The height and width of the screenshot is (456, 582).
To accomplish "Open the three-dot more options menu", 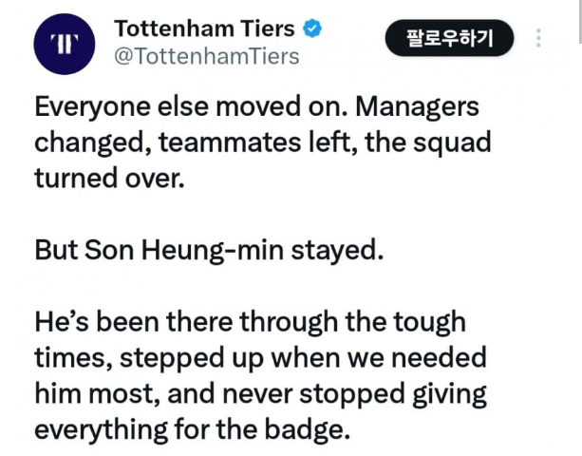I will point(538,38).
